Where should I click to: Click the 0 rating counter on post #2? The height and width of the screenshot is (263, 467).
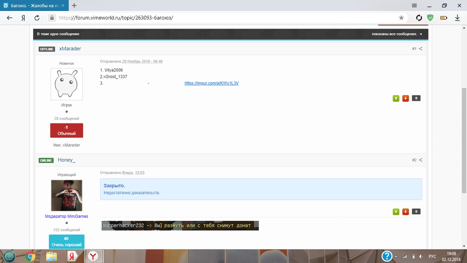(x=416, y=211)
